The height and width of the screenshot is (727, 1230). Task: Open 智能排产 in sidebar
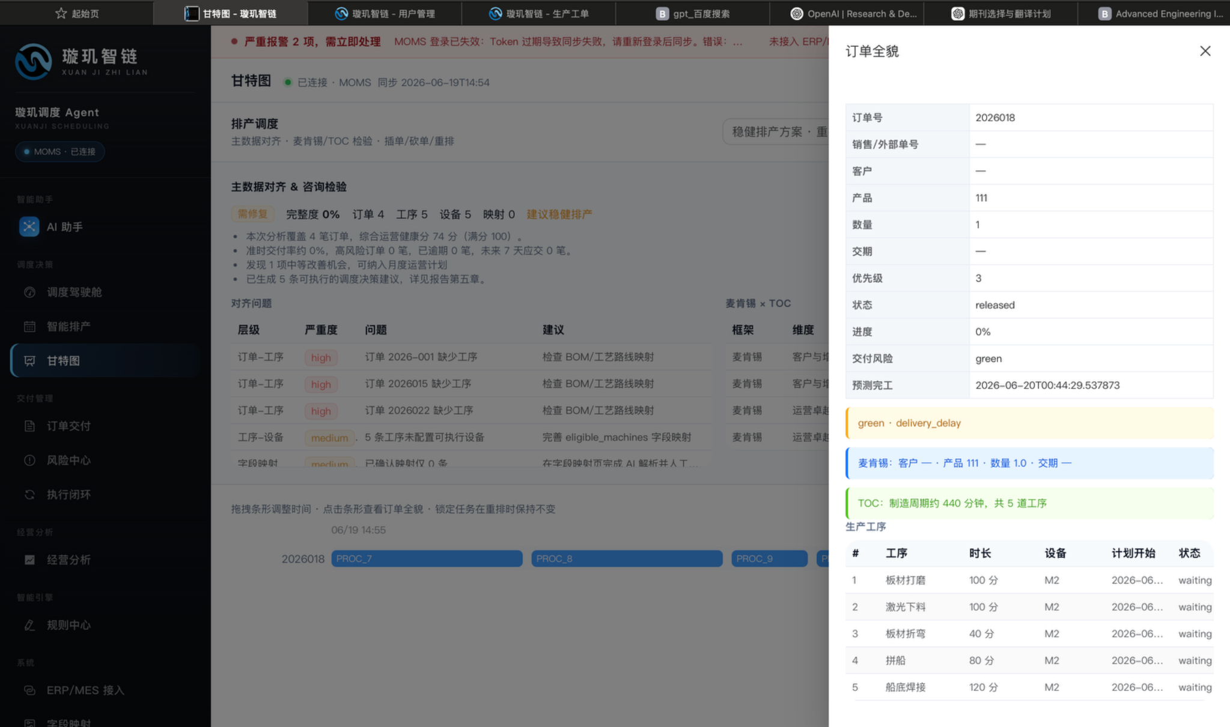pyautogui.click(x=105, y=327)
